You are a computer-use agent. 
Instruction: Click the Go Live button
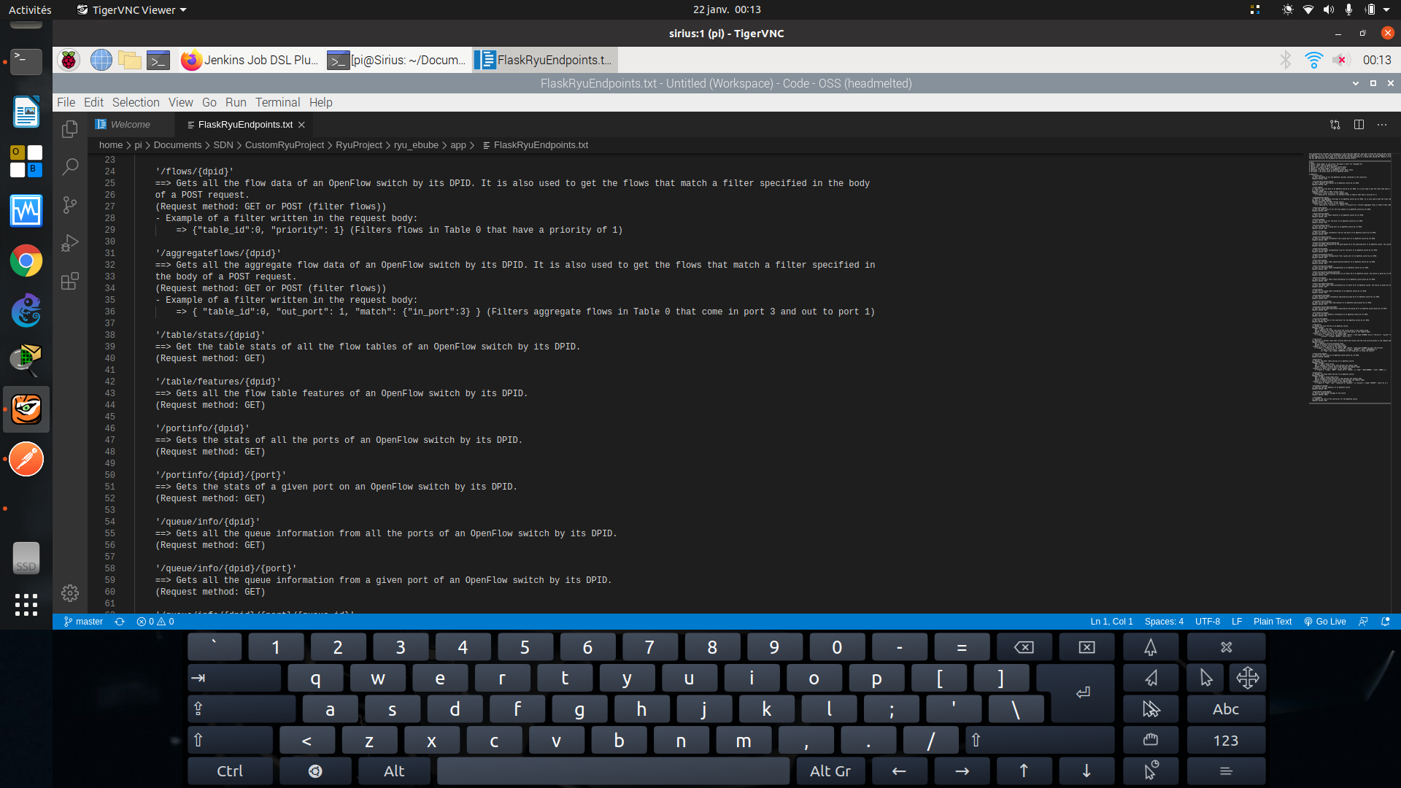(1325, 622)
